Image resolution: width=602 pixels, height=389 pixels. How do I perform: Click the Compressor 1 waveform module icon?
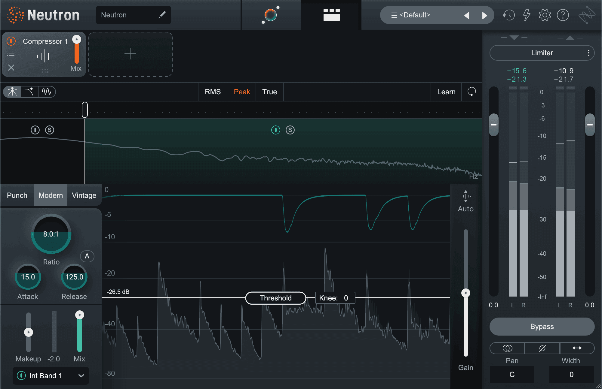point(45,56)
